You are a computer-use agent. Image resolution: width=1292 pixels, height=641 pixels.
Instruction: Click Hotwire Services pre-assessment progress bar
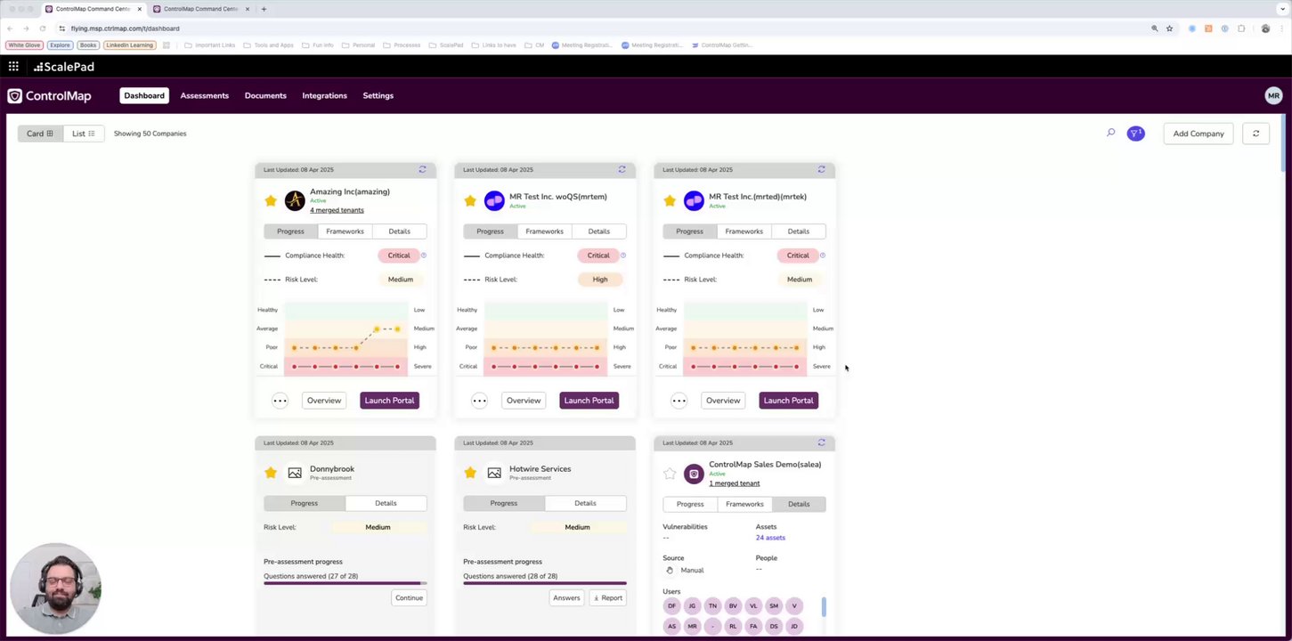click(545, 583)
